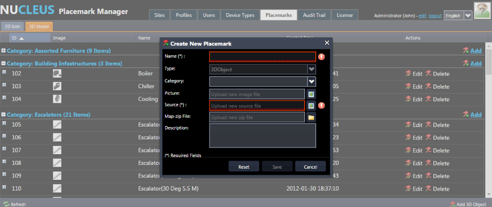Edit placemark 105
The image size is (492, 207).
(414, 125)
